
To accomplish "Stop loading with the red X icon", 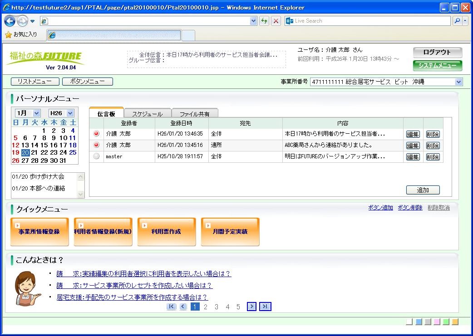I will (x=276, y=21).
